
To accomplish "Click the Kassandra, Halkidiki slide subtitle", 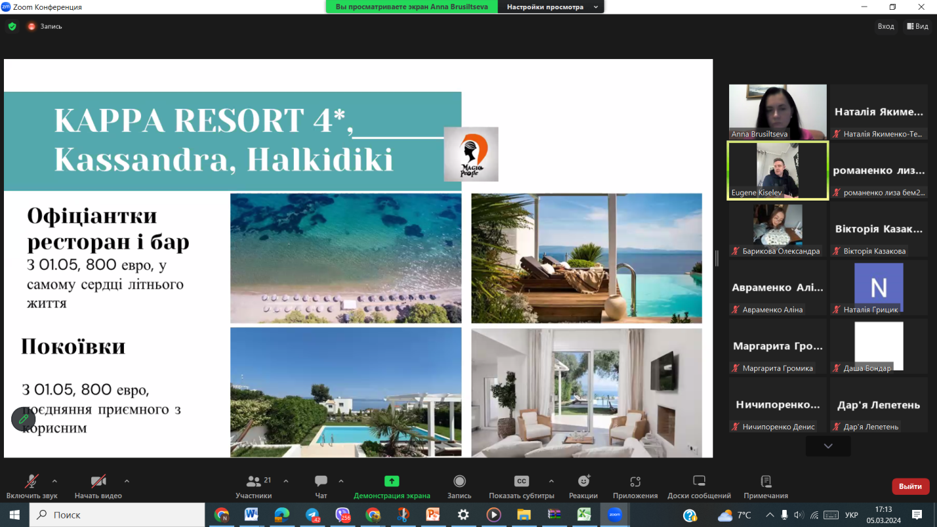I will pos(224,159).
